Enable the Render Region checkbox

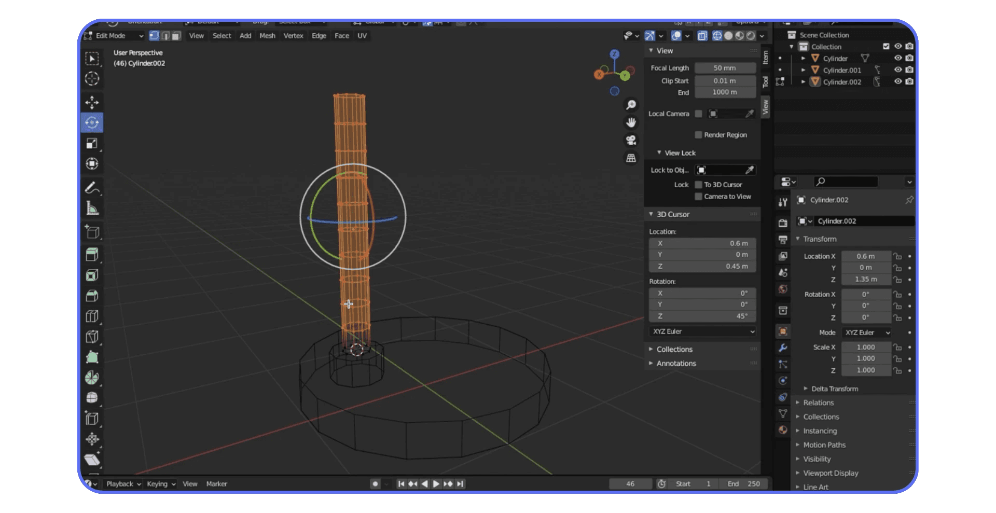pos(699,134)
